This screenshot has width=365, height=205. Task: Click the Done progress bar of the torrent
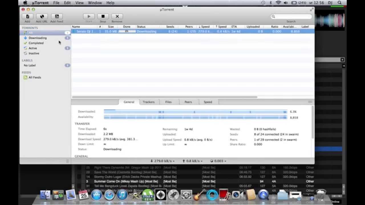click(x=127, y=31)
